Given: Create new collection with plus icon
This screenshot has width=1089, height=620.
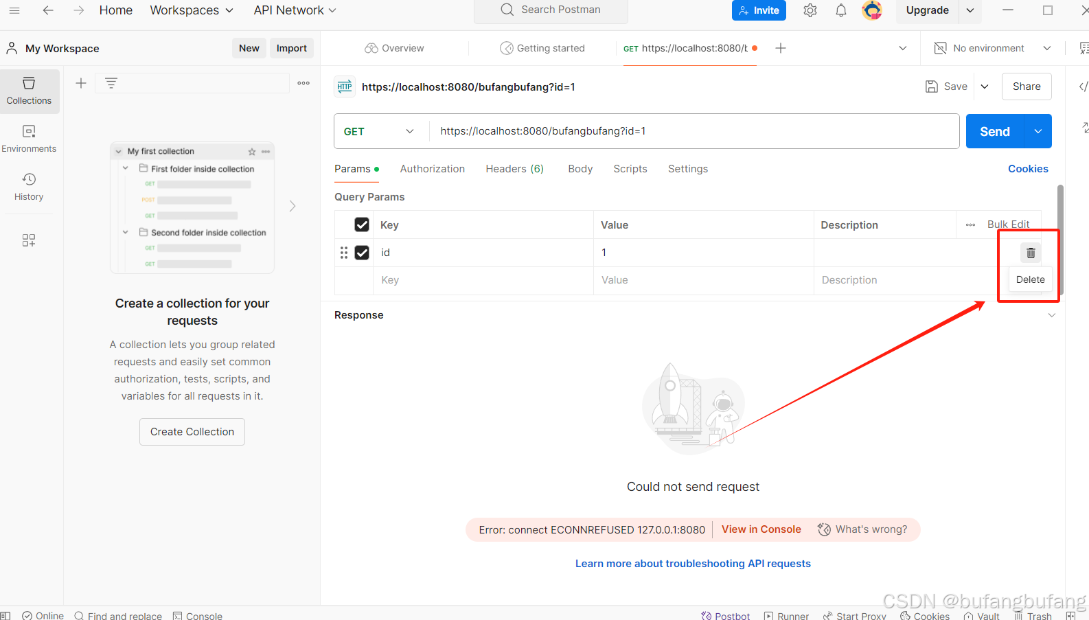Looking at the screenshot, I should pyautogui.click(x=81, y=83).
